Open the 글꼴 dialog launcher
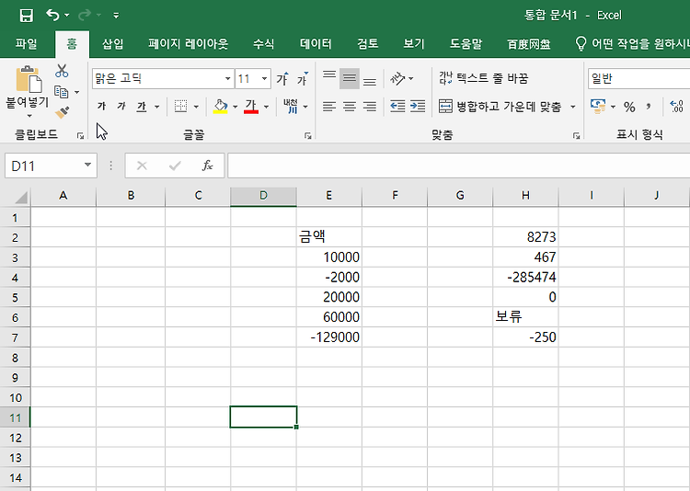Viewport: 690px width, 491px height. (x=307, y=136)
